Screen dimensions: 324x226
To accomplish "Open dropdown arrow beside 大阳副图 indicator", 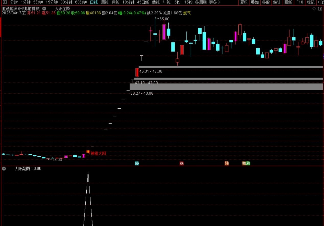I will (4, 169).
